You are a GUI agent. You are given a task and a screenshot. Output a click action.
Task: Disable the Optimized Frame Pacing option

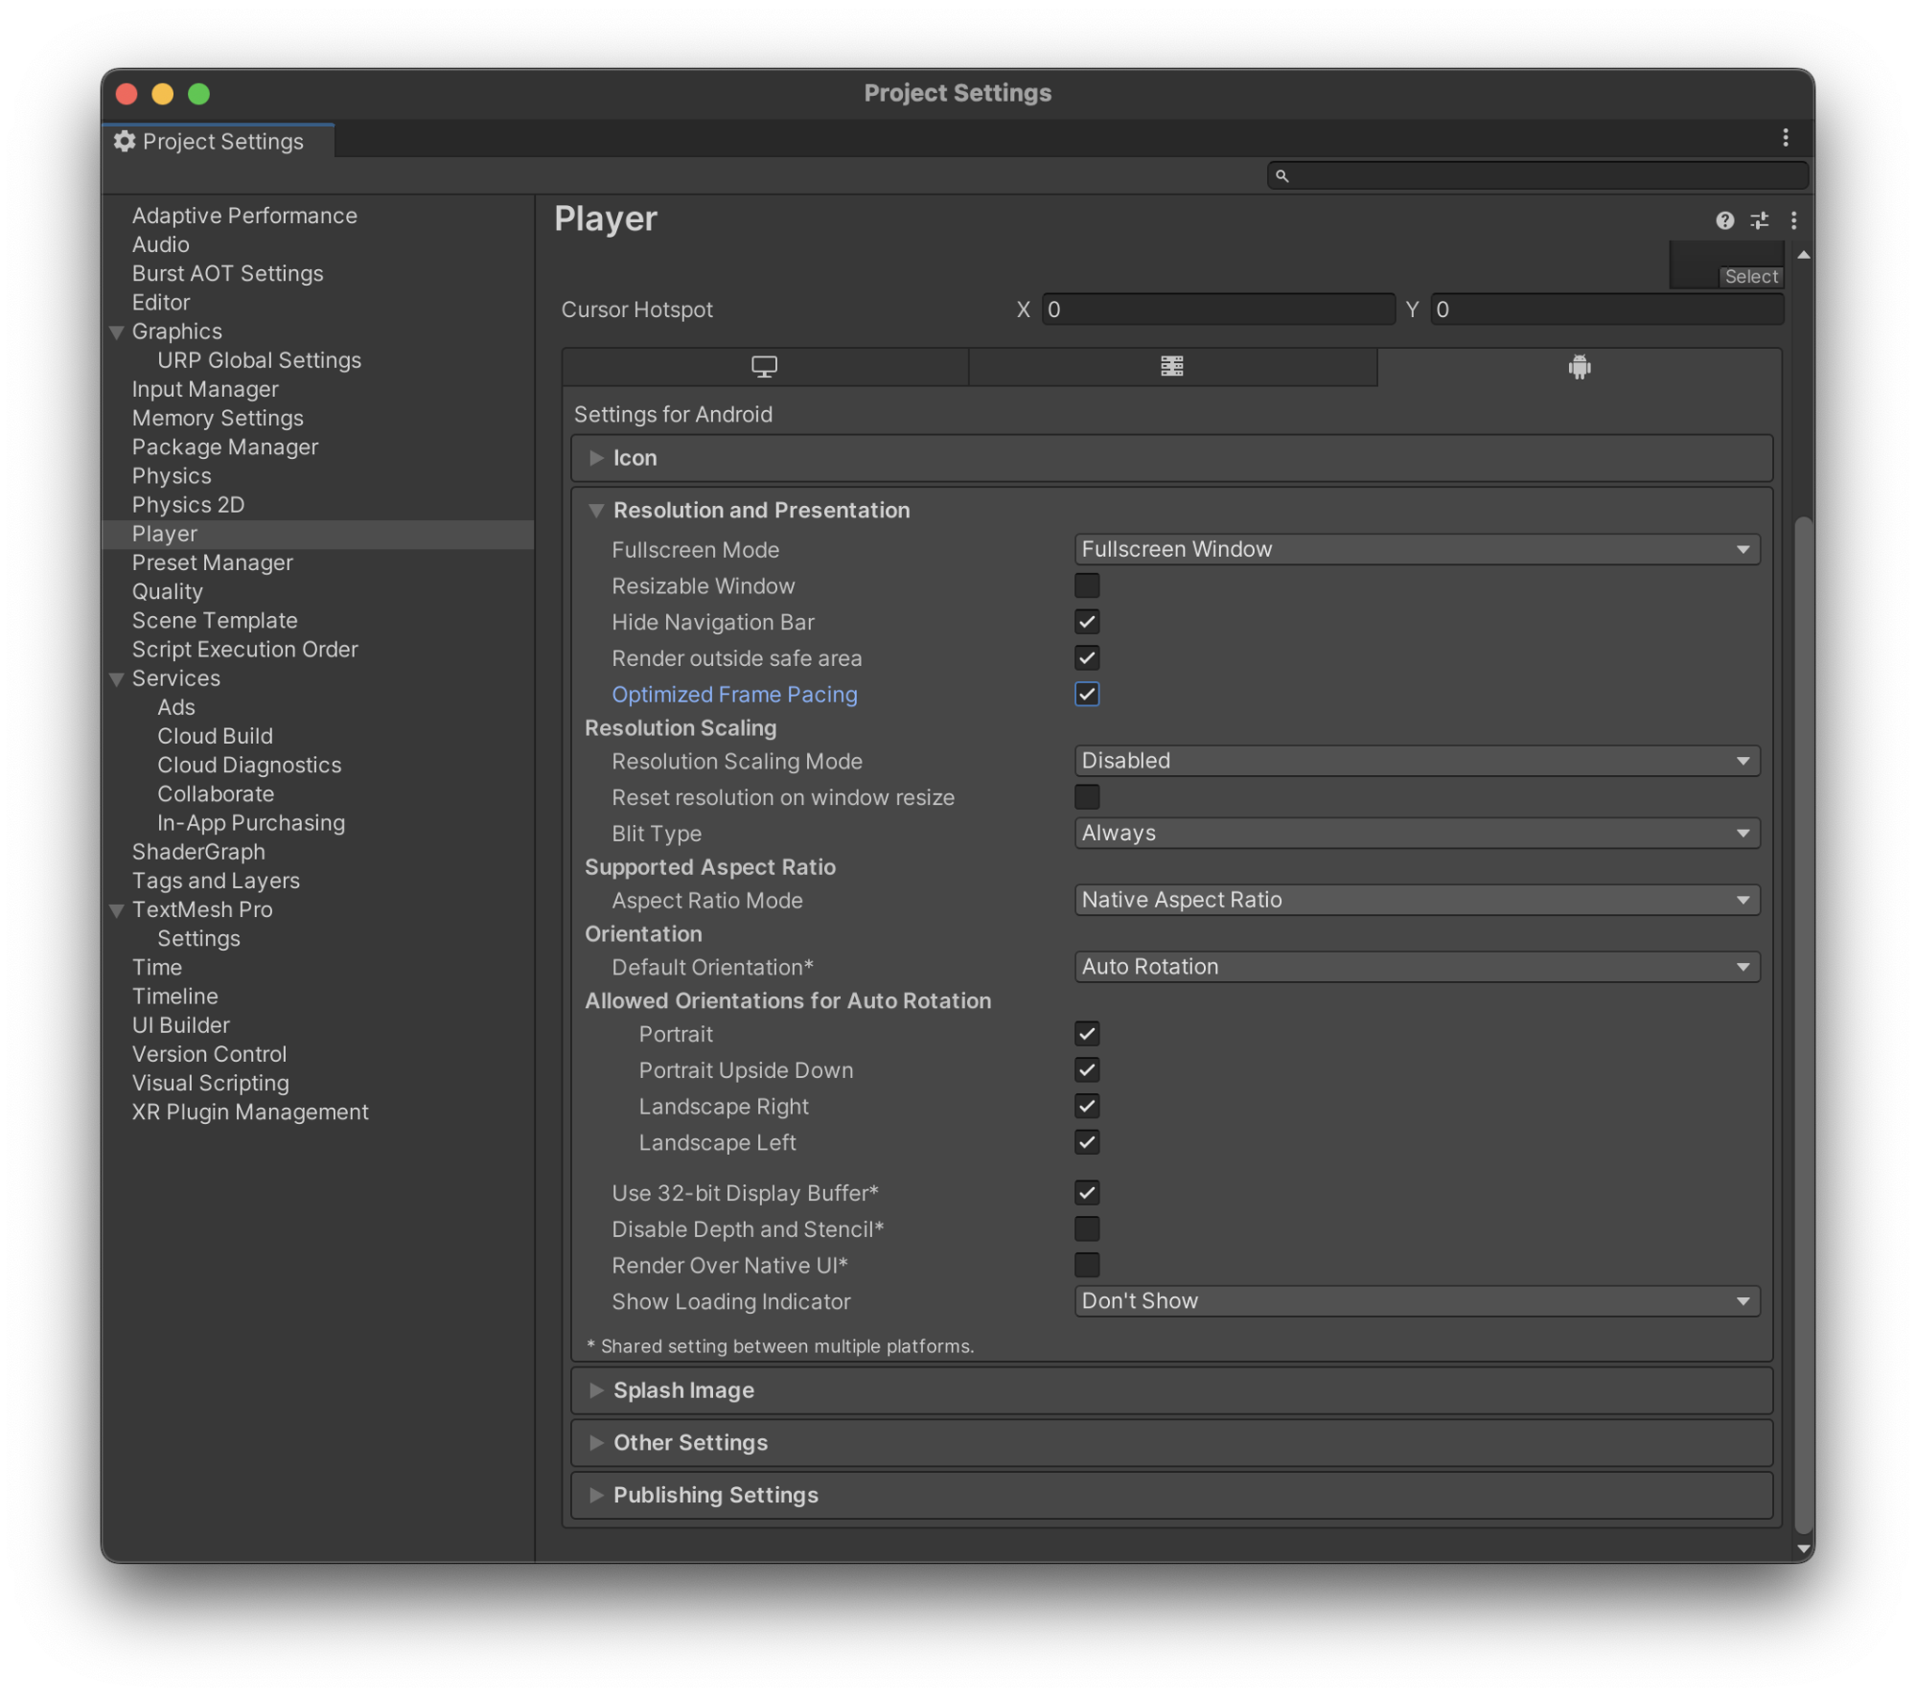1087,693
